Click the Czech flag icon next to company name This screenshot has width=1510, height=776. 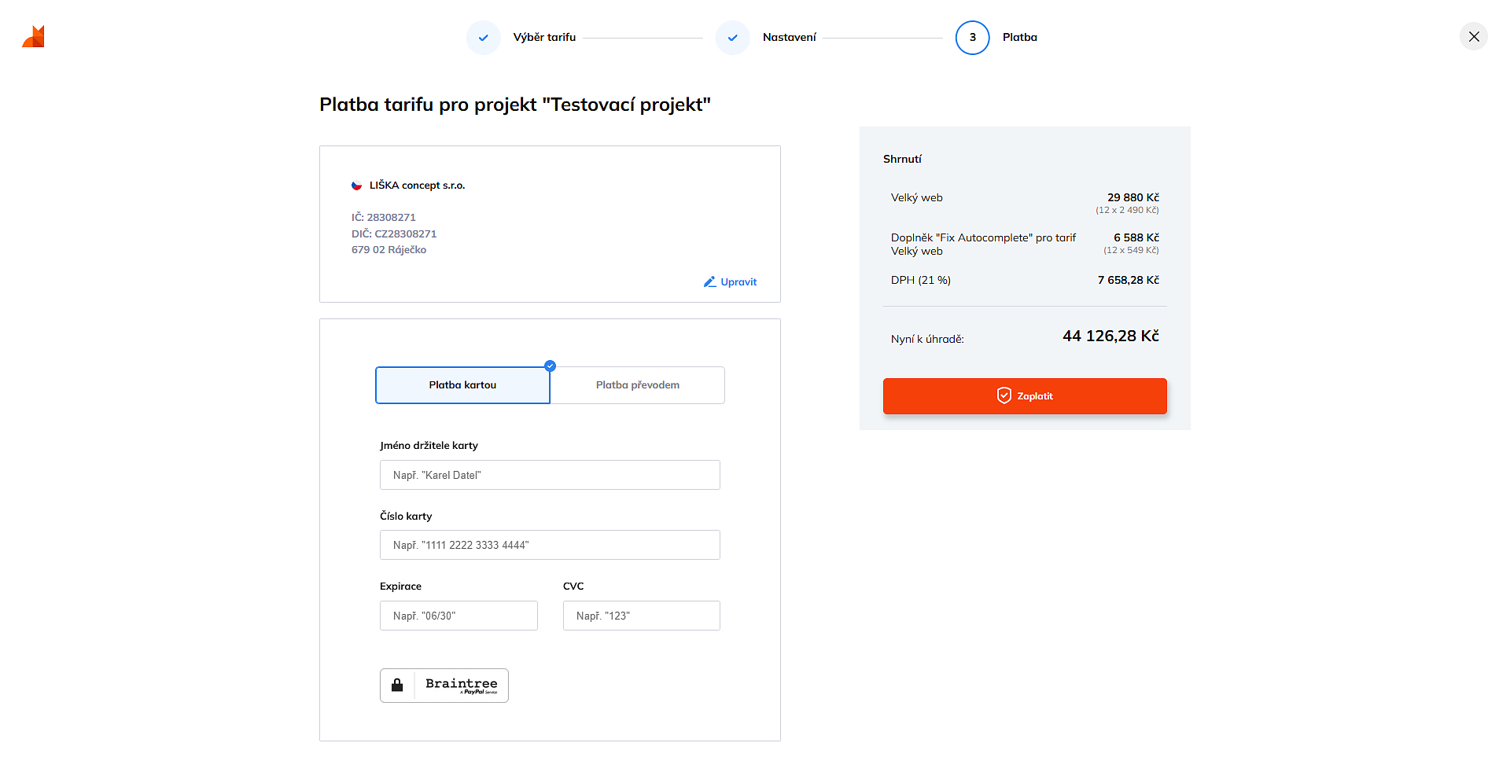coord(356,186)
